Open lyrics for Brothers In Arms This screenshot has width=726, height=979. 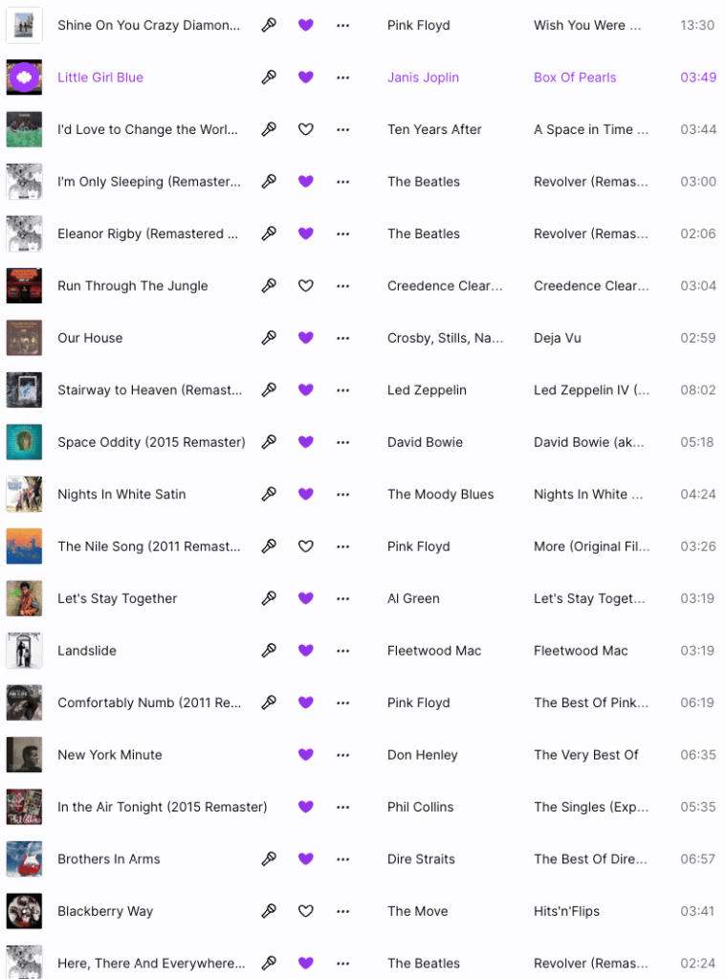pyautogui.click(x=269, y=859)
